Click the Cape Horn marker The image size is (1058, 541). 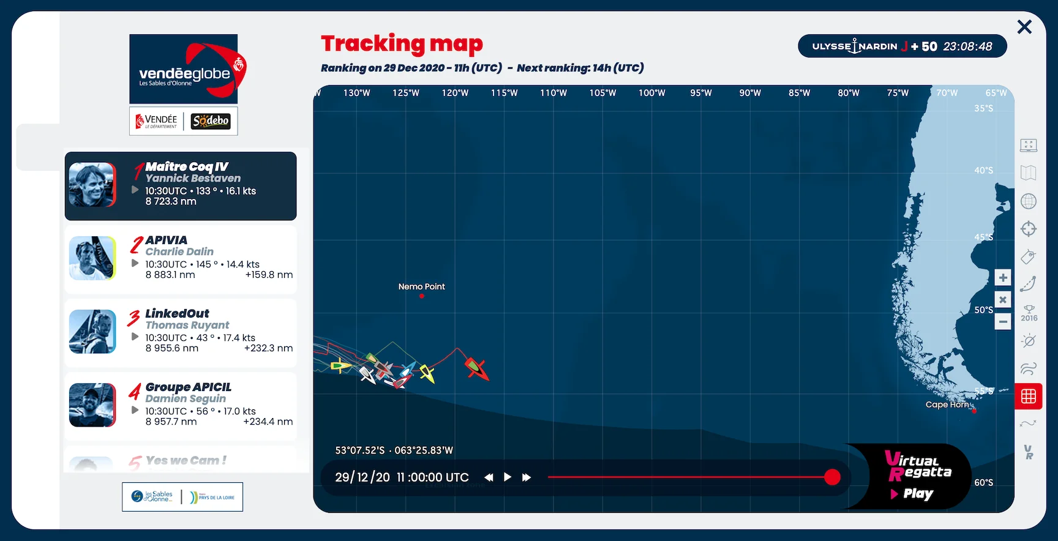[x=974, y=411]
